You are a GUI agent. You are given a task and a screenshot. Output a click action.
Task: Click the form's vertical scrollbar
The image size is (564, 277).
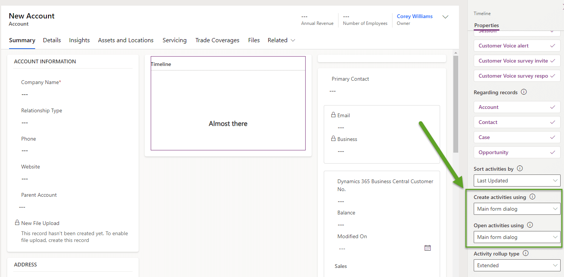click(x=456, y=104)
